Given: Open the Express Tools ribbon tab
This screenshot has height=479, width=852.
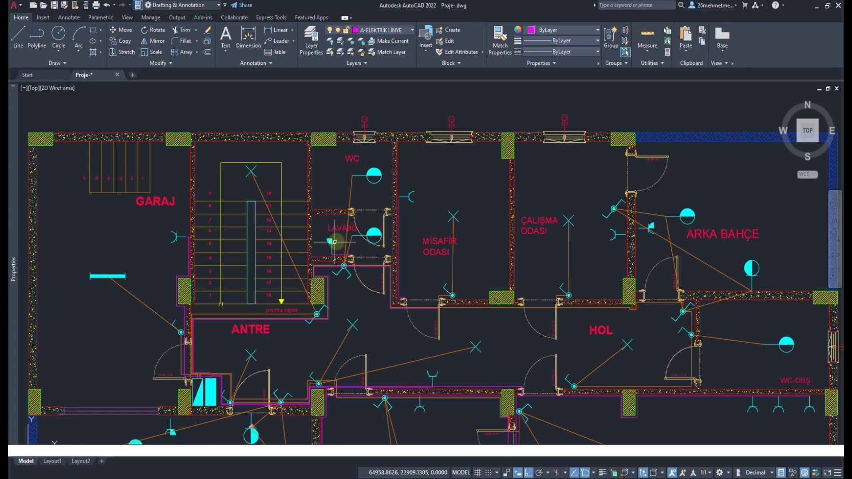Looking at the screenshot, I should pyautogui.click(x=271, y=17).
